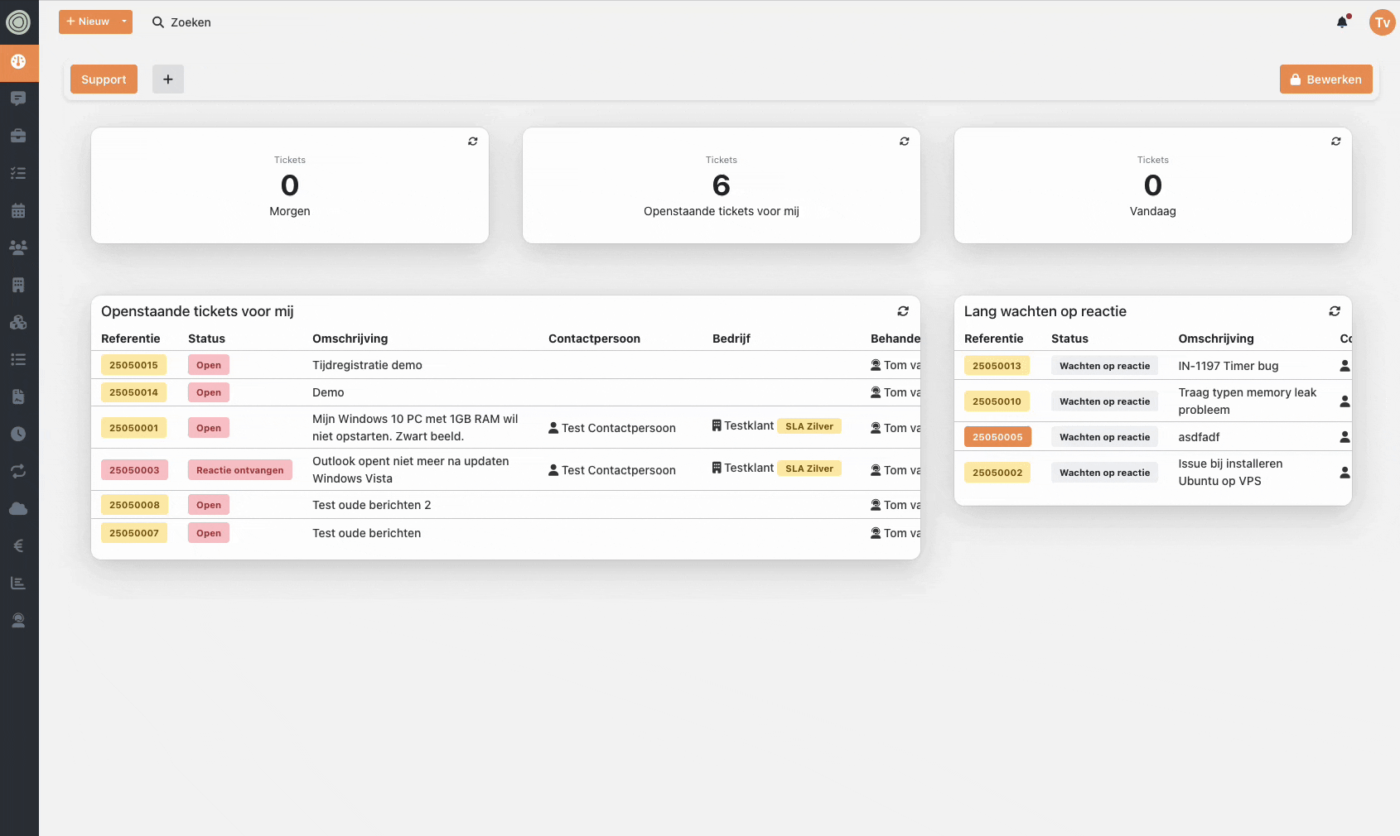Open the people group sidebar icon
Screen dimensions: 1400x836
(x=18, y=247)
